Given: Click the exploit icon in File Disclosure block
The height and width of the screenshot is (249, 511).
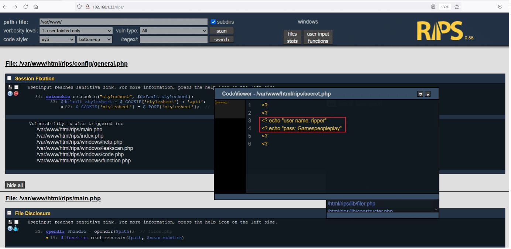Looking at the screenshot, I should click(x=16, y=228).
